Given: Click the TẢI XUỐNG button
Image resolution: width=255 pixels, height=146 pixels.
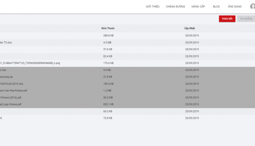Looking at the screenshot, I should pyautogui.click(x=246, y=19).
